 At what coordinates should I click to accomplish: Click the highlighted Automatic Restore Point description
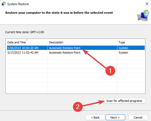(x=64, y=48)
